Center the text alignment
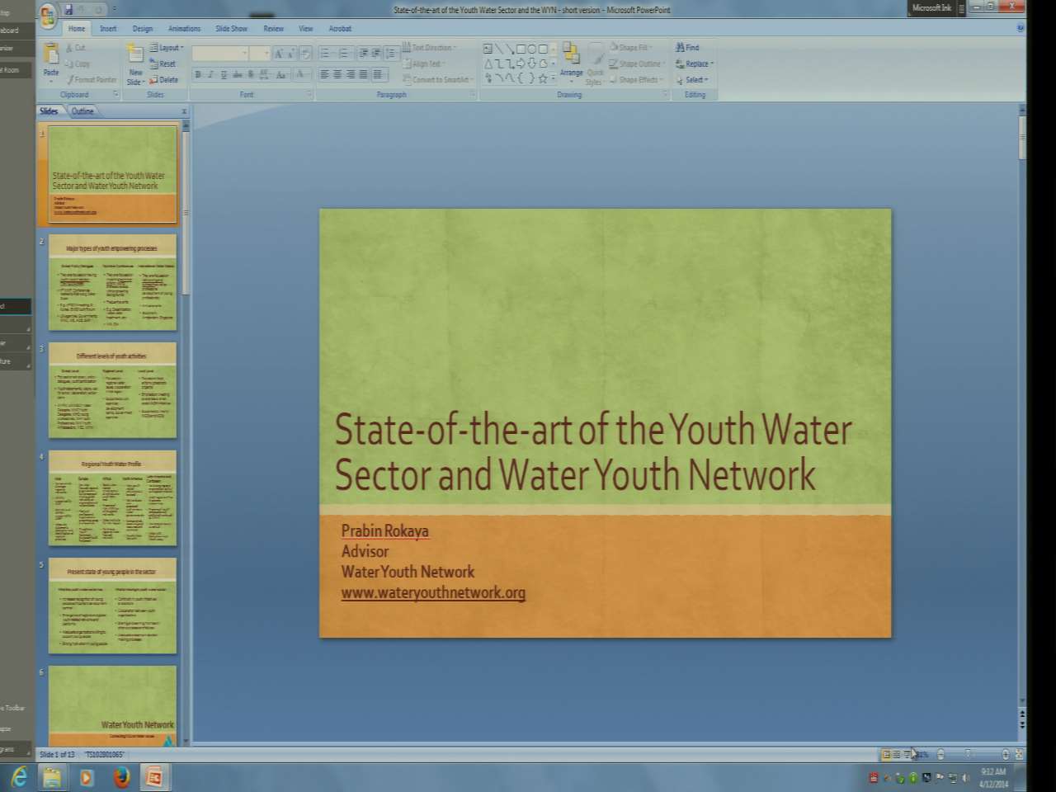Screen dimensions: 1056x792 (x=337, y=74)
